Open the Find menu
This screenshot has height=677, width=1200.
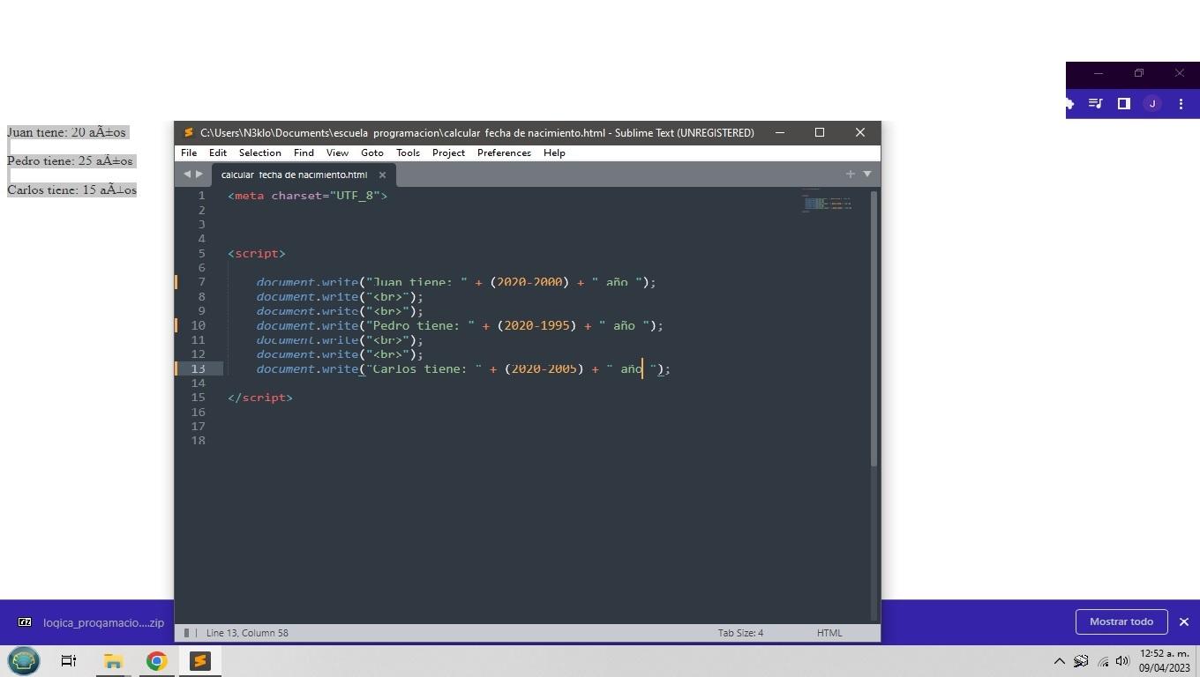(x=304, y=153)
